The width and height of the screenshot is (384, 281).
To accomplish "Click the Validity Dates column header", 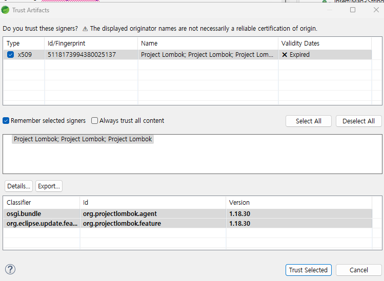I will (x=325, y=44).
